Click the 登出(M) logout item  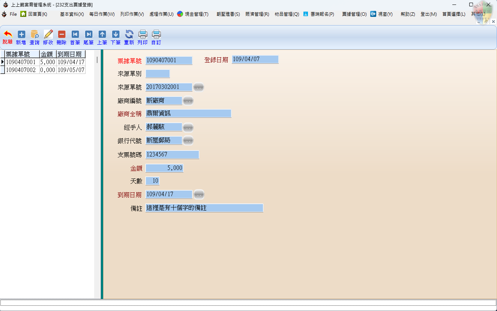point(428,14)
